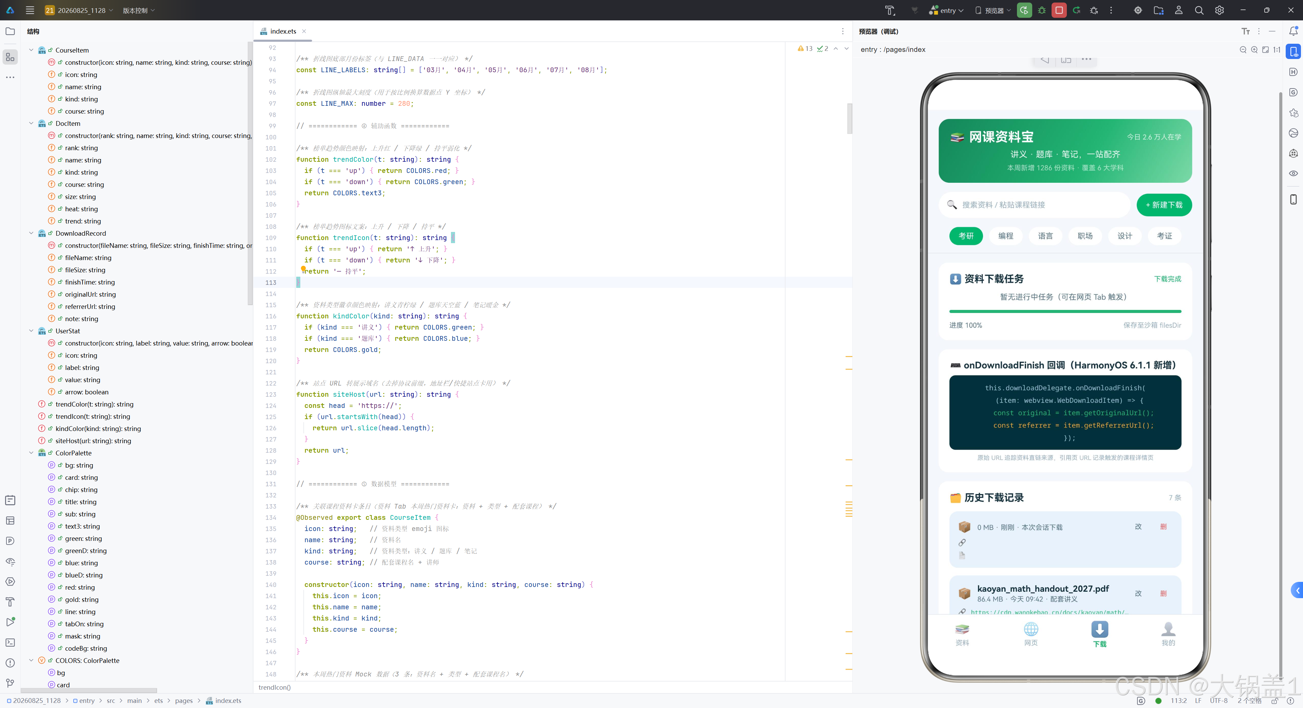
Task: Collapse the COLORS: ColorPalette node
Action: (x=31, y=661)
